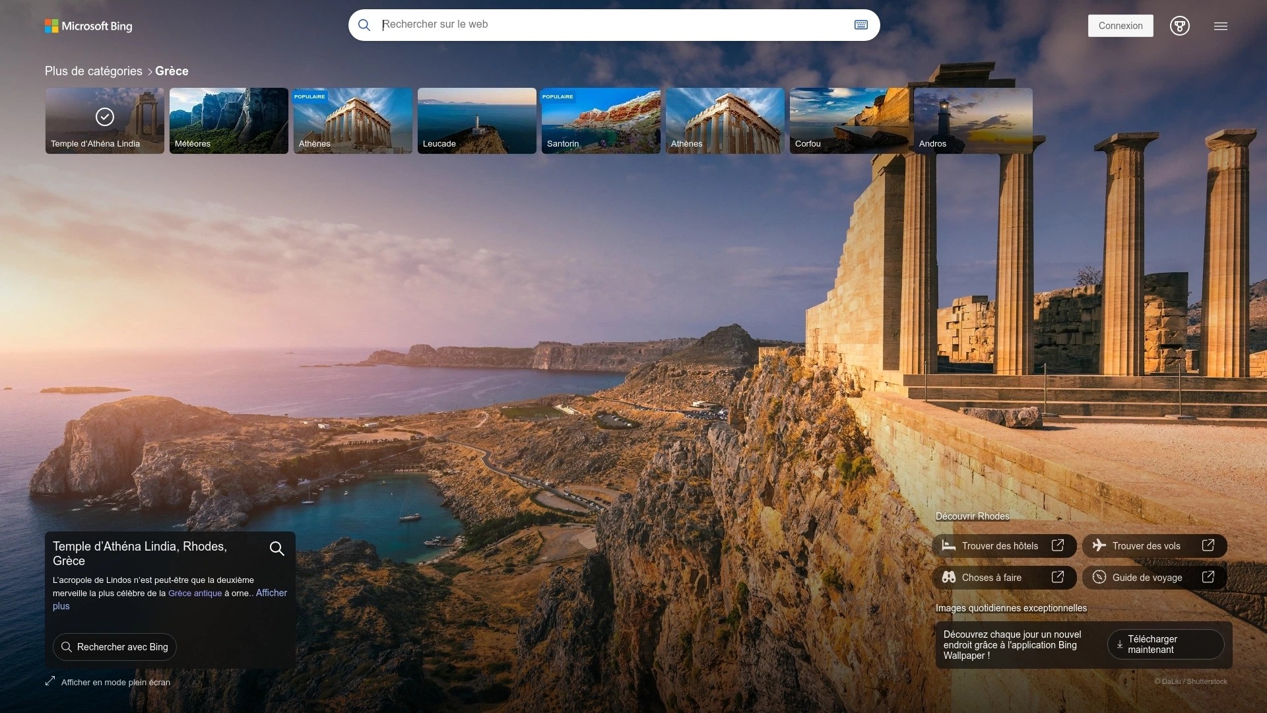Viewport: 1267px width, 713px height.
Task: Click the Trouver des vols button
Action: [1153, 546]
